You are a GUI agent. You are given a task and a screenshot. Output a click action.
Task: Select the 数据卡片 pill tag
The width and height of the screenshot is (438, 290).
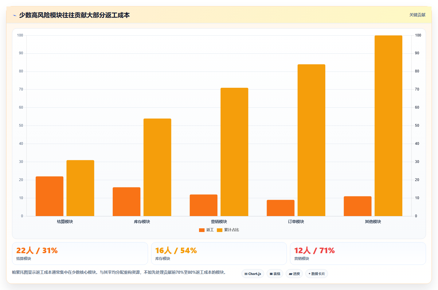[317, 274]
